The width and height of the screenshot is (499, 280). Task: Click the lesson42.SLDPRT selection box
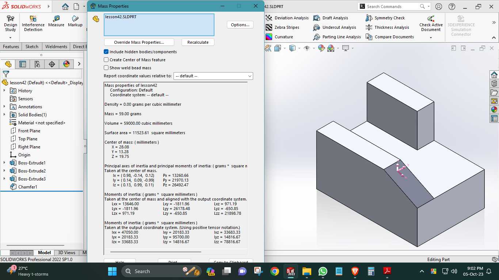159,25
